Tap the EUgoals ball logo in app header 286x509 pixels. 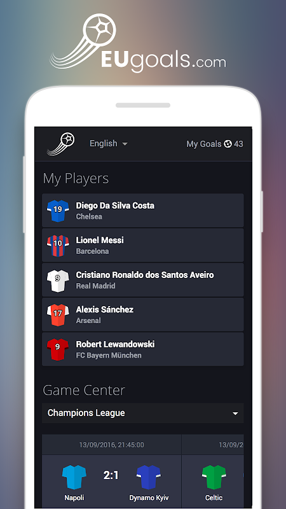click(x=61, y=144)
